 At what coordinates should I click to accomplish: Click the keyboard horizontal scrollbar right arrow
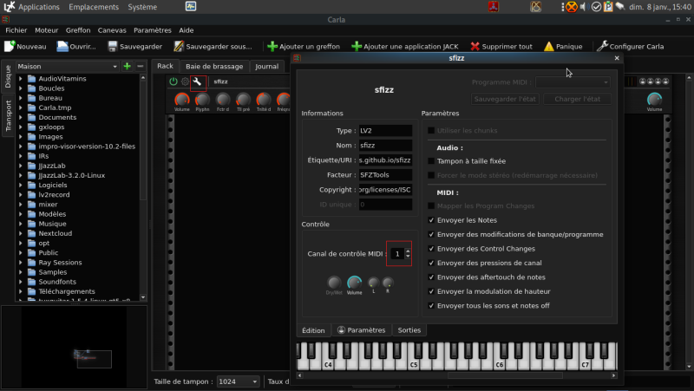point(613,375)
